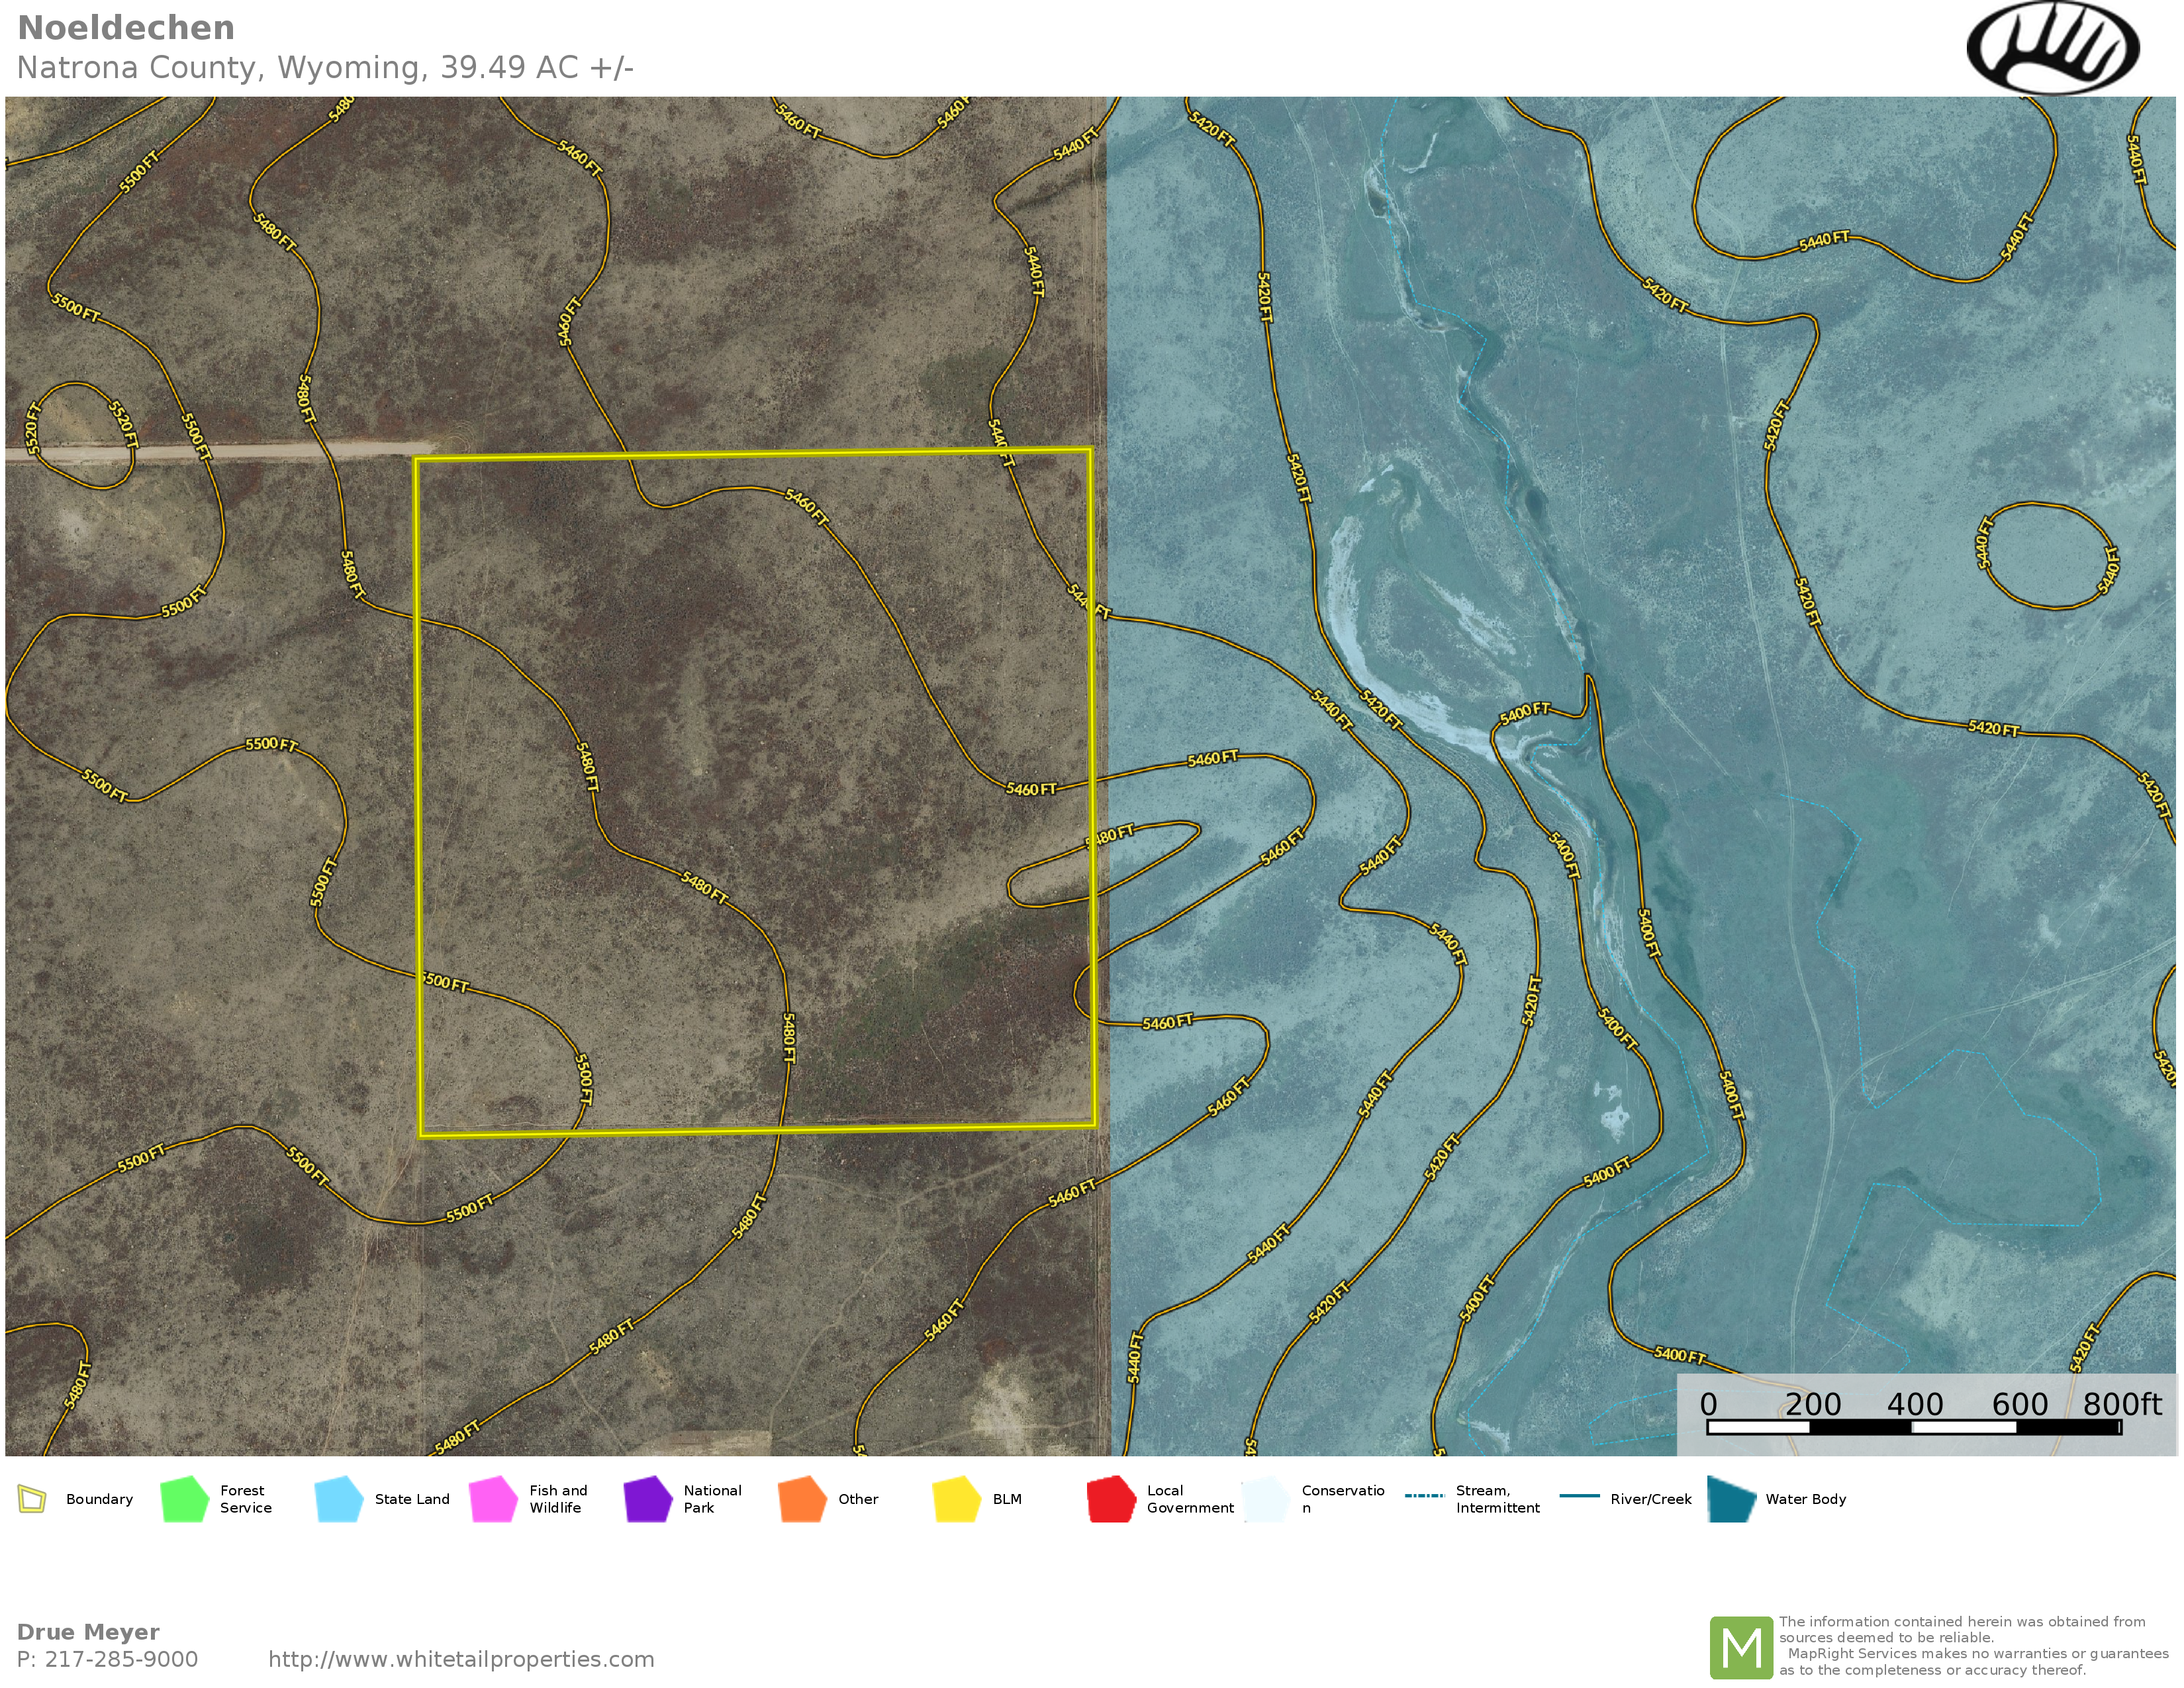This screenshot has width=2184, height=1688.
Task: Click the Conservation legend swatch
Action: pos(1265,1499)
